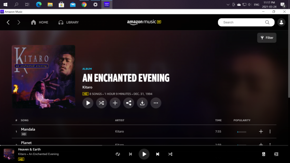This screenshot has width=290, height=163.
Task: Open the Windows Start menu
Action: (5, 5)
